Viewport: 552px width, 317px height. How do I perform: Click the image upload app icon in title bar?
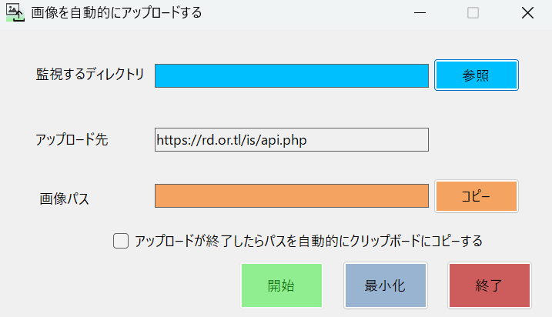pyautogui.click(x=15, y=12)
